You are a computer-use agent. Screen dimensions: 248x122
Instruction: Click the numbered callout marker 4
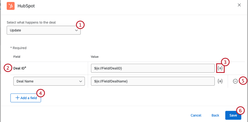point(41,93)
